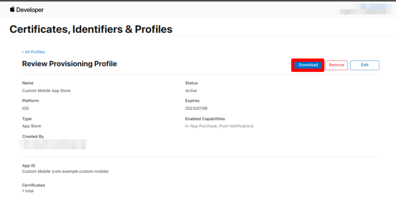
Task: Click the expiry date 2023/07/06
Action: click(196, 108)
